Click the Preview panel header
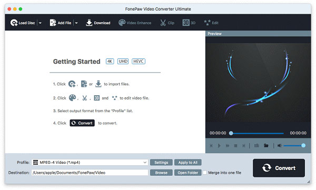 click(258, 34)
